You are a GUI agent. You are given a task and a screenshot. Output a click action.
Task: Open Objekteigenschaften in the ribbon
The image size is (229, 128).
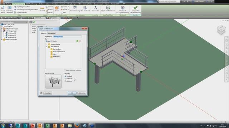point(22,7)
